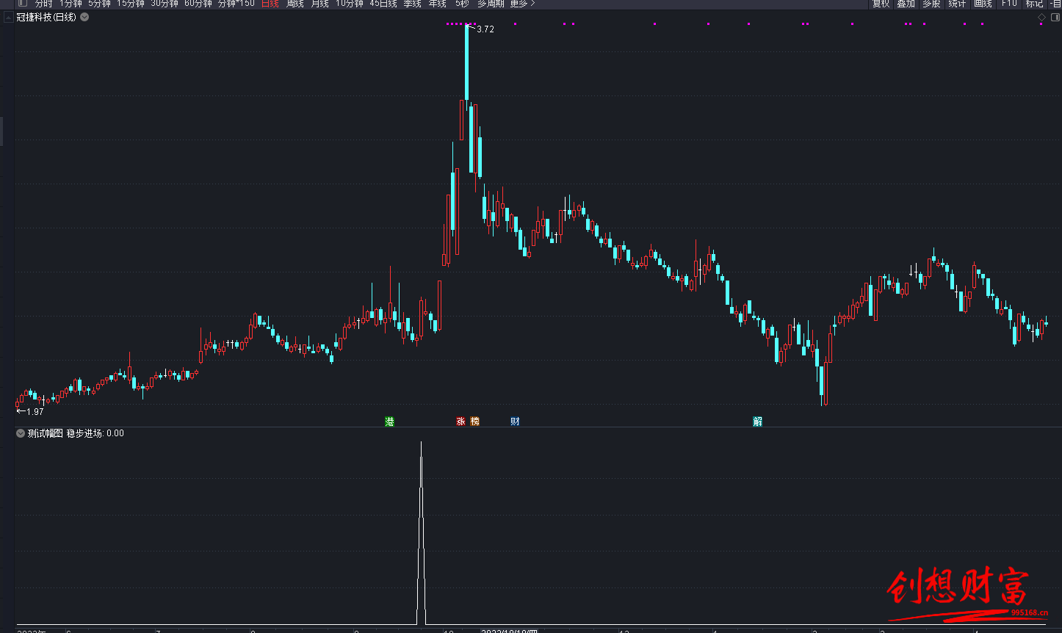
Task: Open dropdown next to 冠捷科技(日线)
Action: click(x=84, y=17)
